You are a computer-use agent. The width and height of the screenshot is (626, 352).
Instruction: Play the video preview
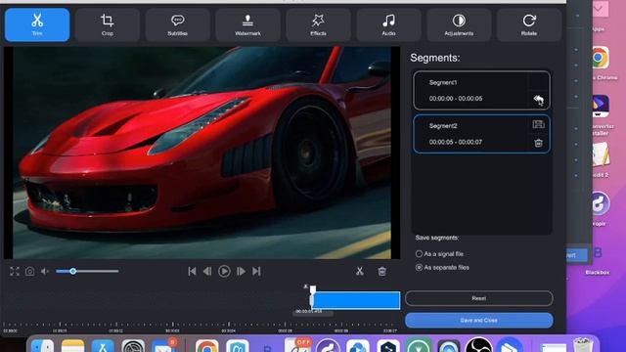point(224,272)
